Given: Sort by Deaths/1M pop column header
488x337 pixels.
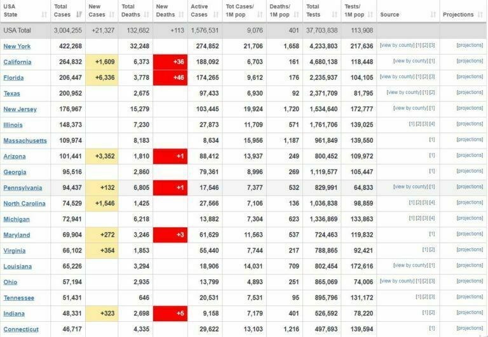Looking at the screenshot, I should [280, 14].
